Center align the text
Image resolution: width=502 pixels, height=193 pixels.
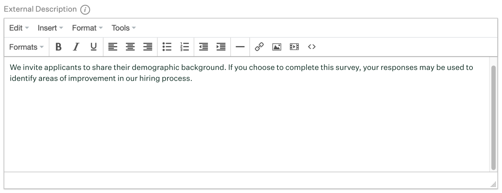click(x=130, y=47)
